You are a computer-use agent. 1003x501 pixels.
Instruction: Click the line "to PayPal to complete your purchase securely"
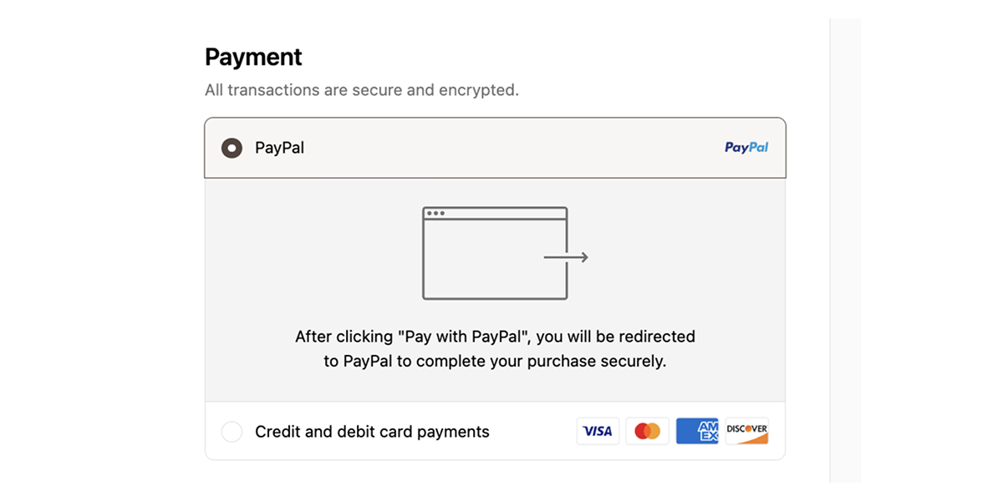[x=495, y=362]
